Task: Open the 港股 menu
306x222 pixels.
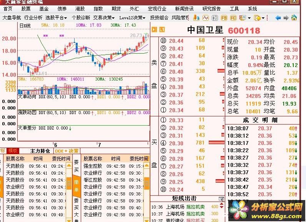Action: tap(80, 9)
